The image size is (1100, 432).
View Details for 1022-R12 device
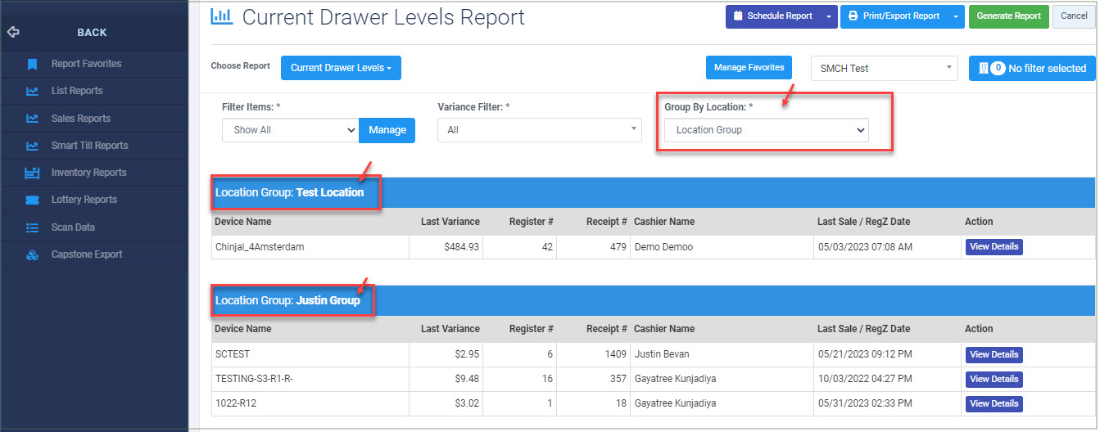(x=994, y=404)
